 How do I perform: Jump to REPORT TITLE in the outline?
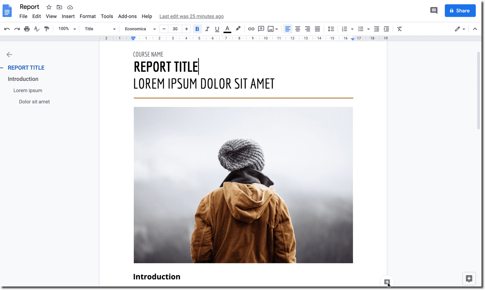(26, 68)
